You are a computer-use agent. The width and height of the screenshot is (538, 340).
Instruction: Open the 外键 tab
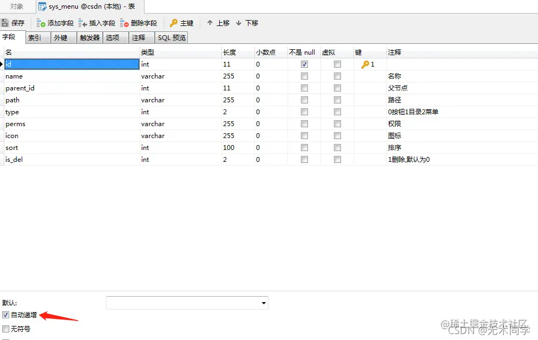[64, 38]
